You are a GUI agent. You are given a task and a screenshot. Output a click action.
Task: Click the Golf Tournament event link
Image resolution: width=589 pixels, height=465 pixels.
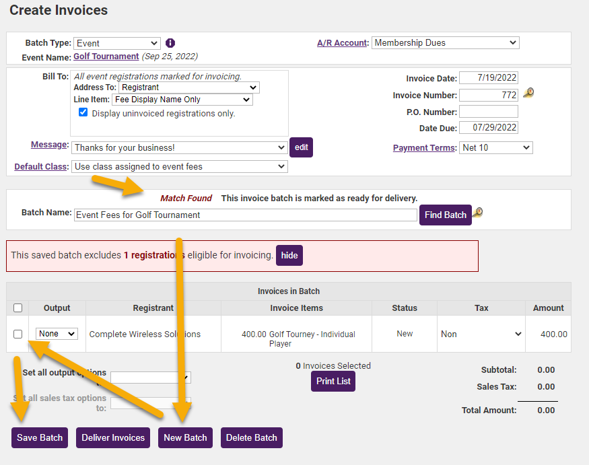tap(106, 57)
